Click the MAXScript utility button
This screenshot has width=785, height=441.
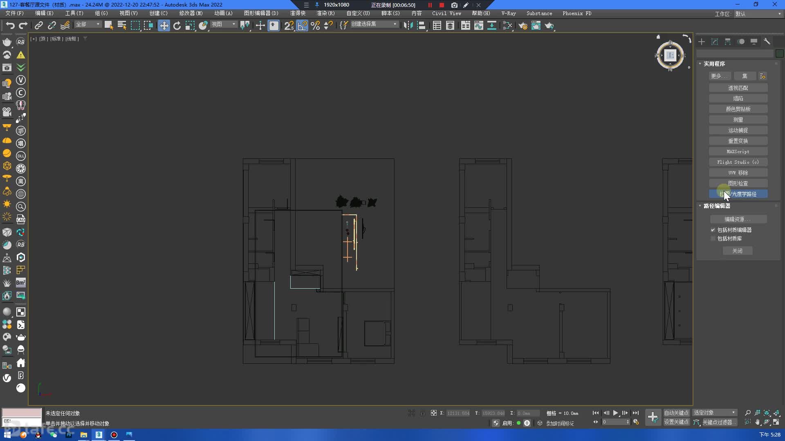coord(738,151)
